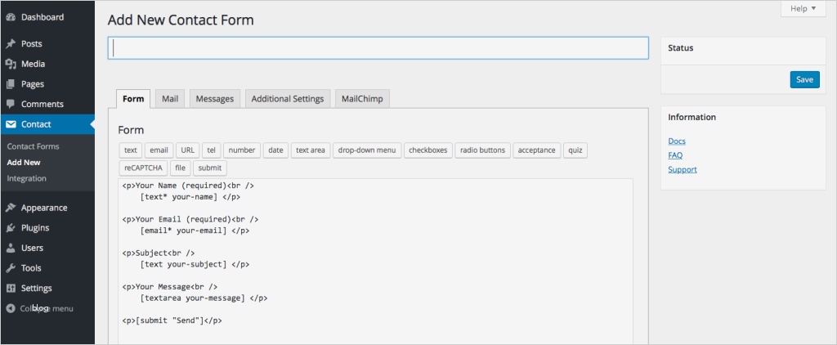This screenshot has height=345, width=837.
Task: Insert a drop-down menu form tag
Action: point(367,150)
